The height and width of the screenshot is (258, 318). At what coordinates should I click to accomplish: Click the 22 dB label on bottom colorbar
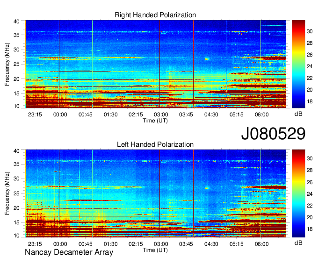point(310,206)
